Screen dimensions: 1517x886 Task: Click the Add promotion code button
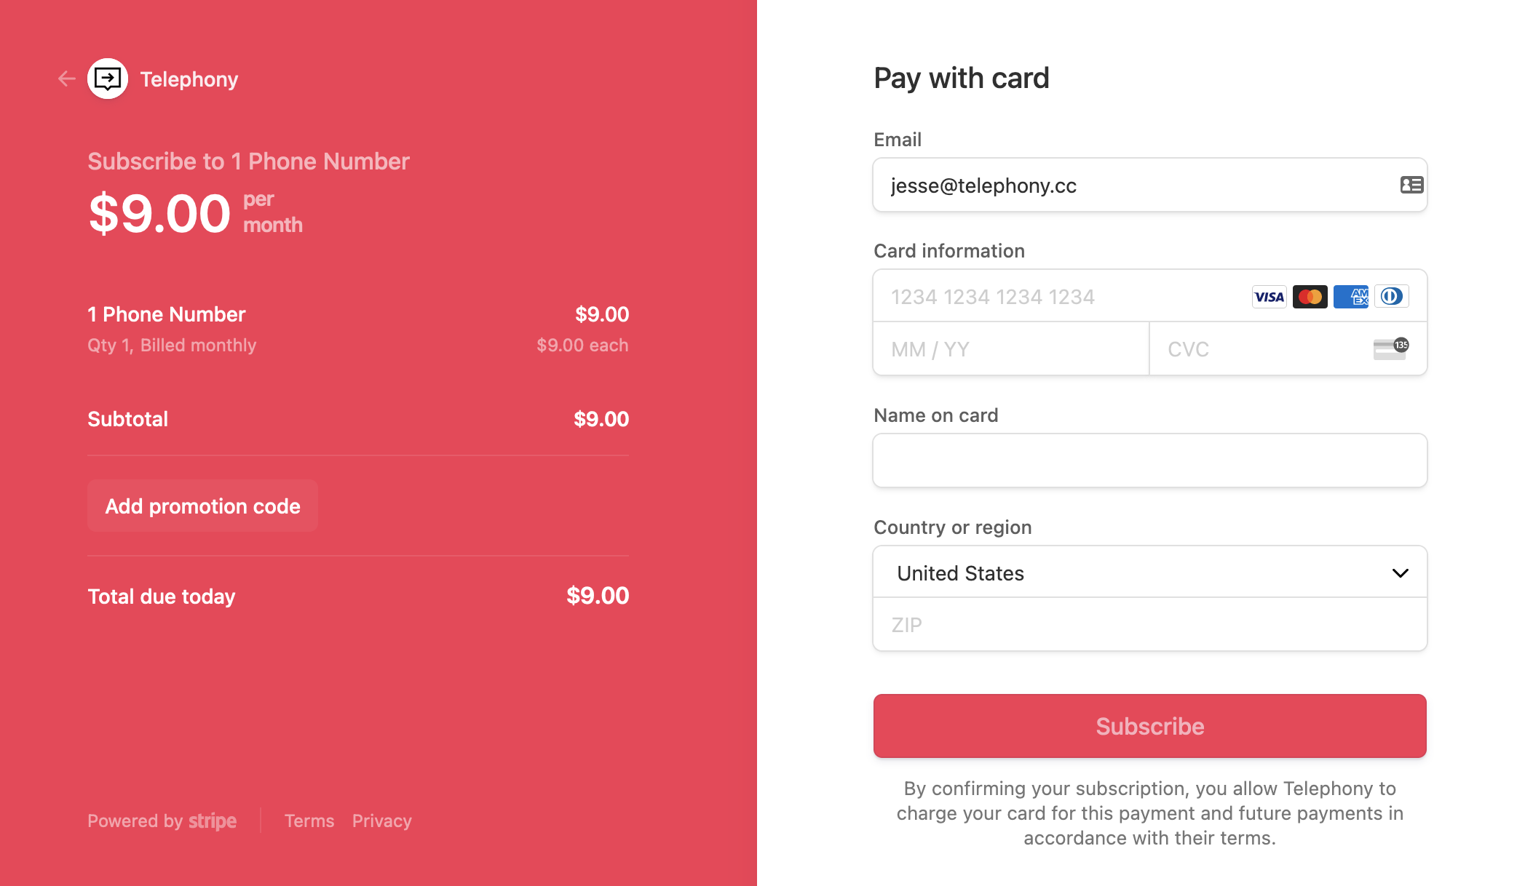(202, 507)
